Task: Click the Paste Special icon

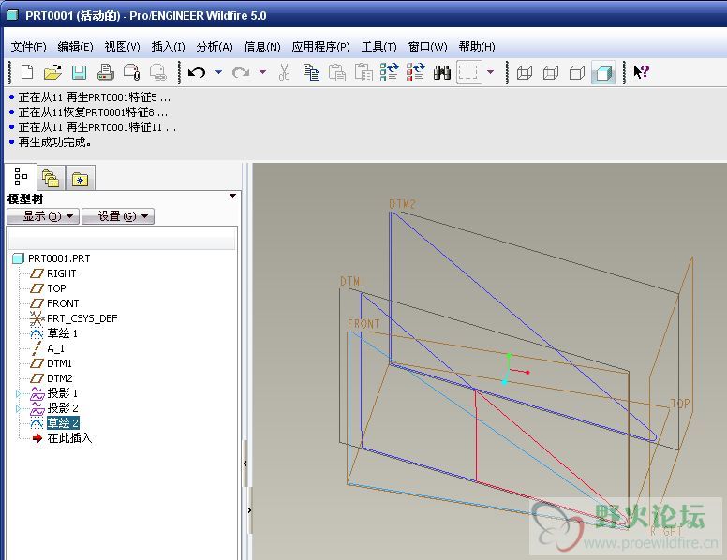Action: 363,72
